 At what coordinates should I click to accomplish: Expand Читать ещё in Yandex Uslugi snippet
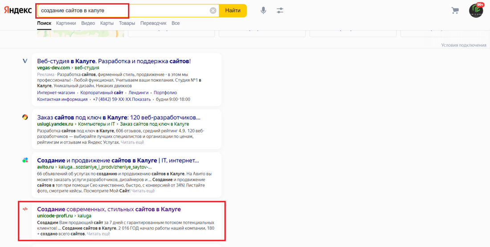tap(132, 142)
